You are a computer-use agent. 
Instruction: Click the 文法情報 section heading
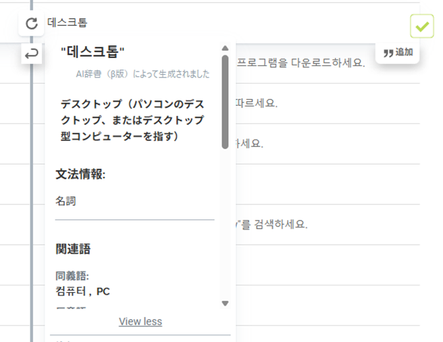pyautogui.click(x=80, y=175)
